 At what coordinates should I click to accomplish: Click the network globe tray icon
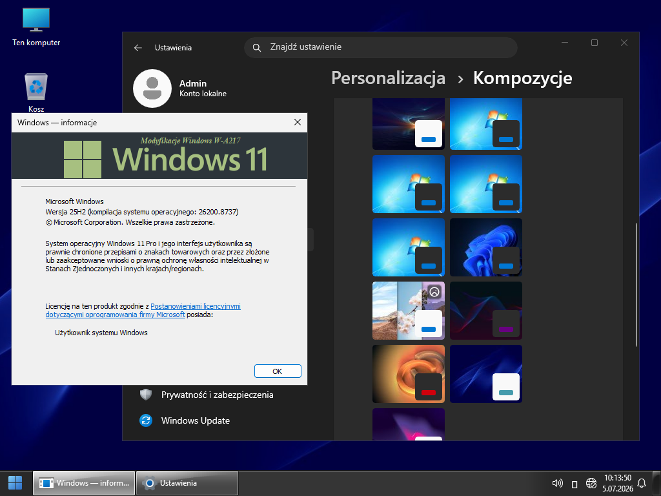591,483
